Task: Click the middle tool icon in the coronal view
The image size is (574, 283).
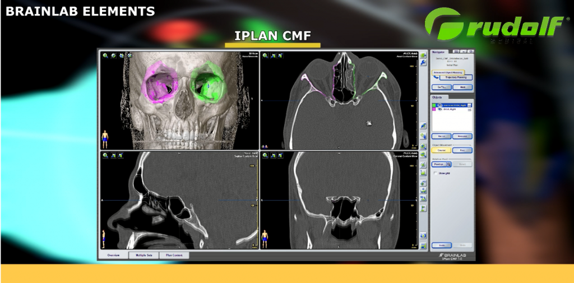Action: pos(273,155)
